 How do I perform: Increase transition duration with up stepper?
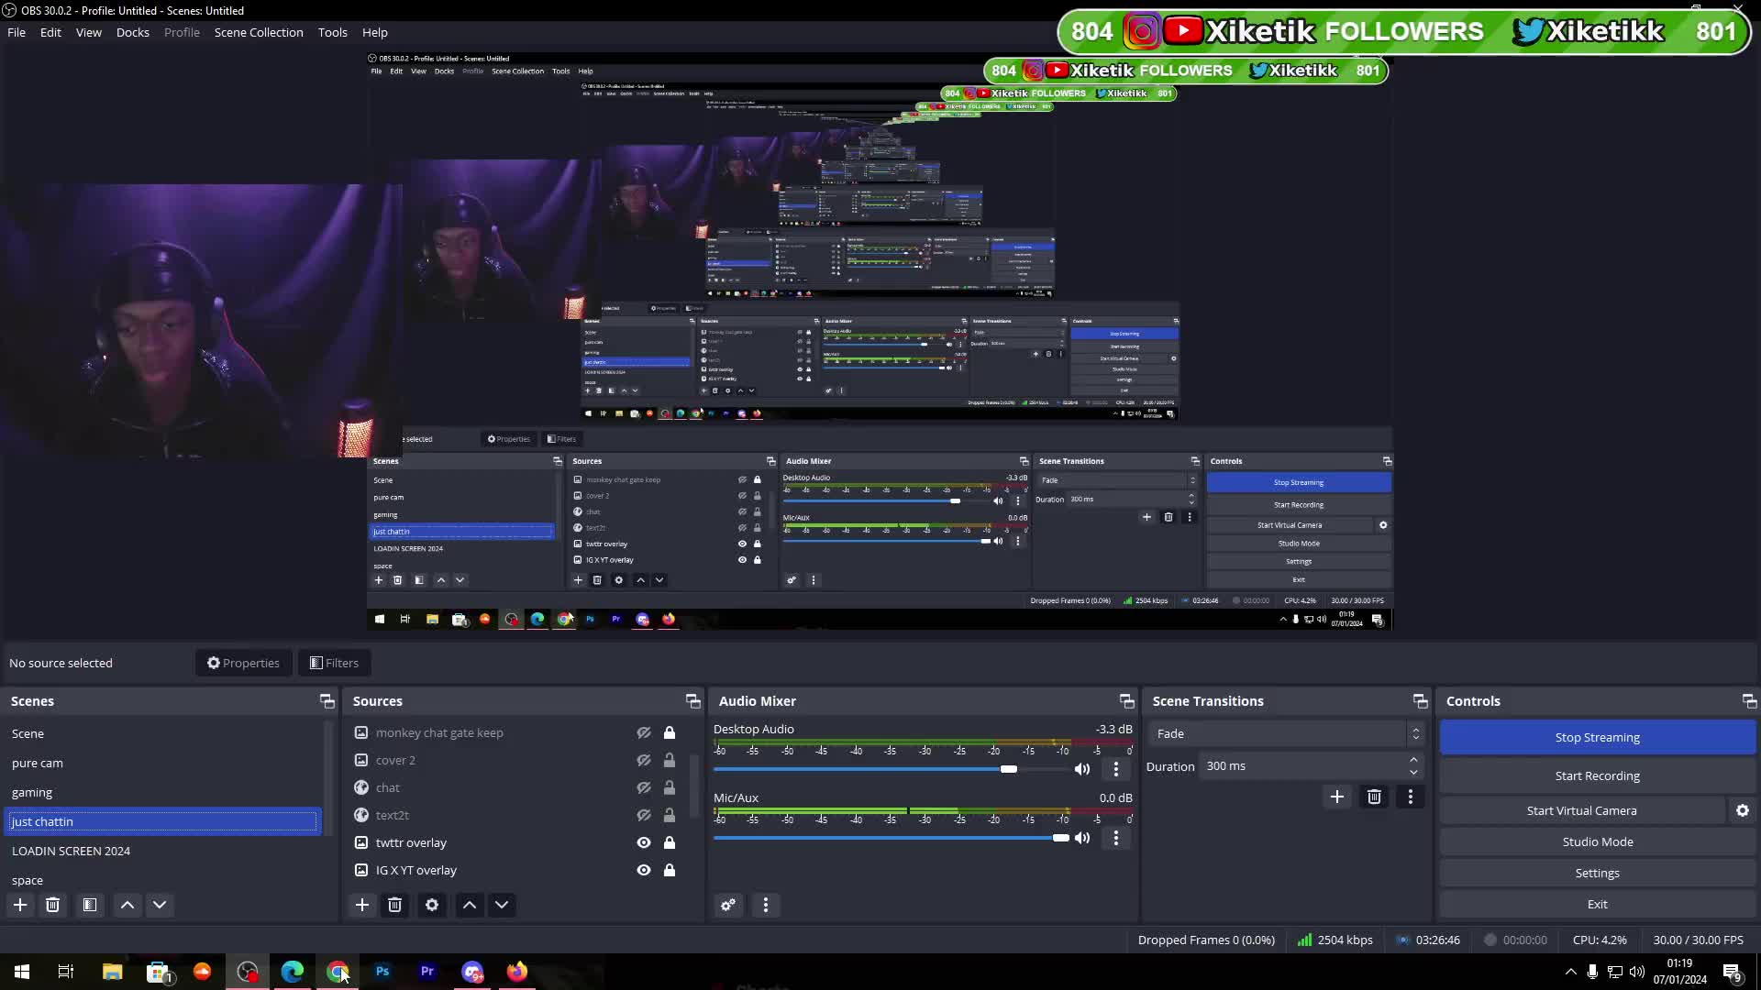1413,760
